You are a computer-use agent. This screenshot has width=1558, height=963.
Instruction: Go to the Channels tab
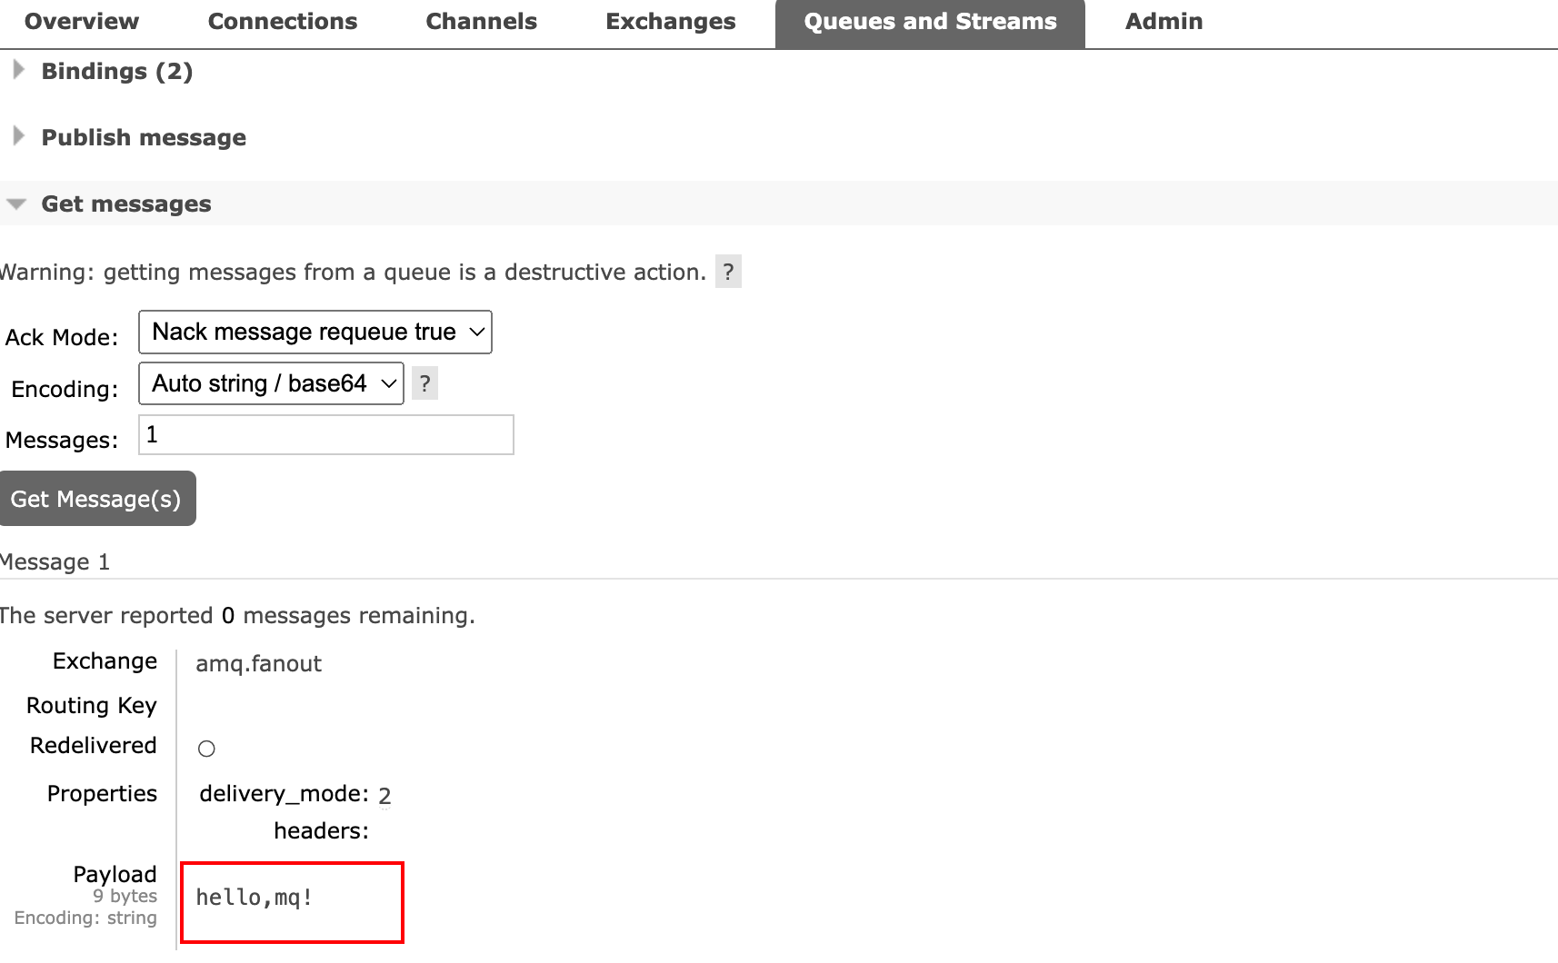(481, 22)
